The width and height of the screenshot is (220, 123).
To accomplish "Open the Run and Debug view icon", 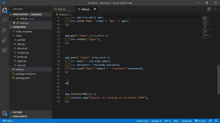I will pos(4,40).
